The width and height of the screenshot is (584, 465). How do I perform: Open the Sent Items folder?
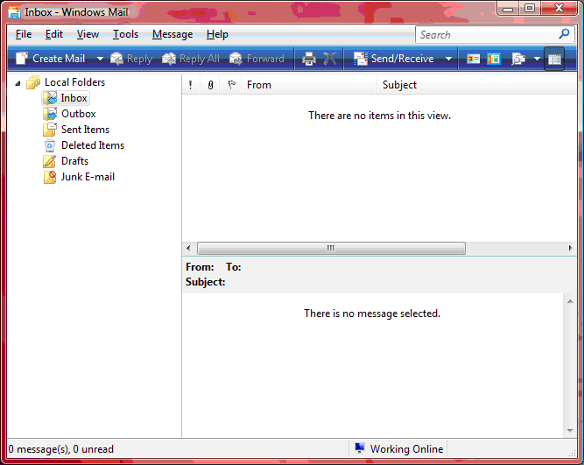[x=85, y=130]
